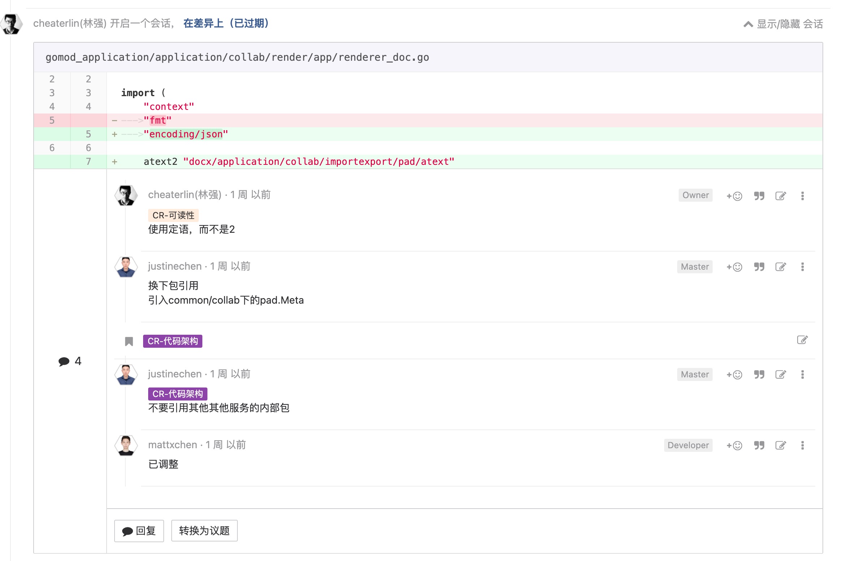Quote justinechen's 换下包引用 comment
842x561 pixels.
(x=759, y=267)
